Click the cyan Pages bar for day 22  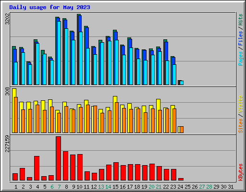tap(167, 72)
